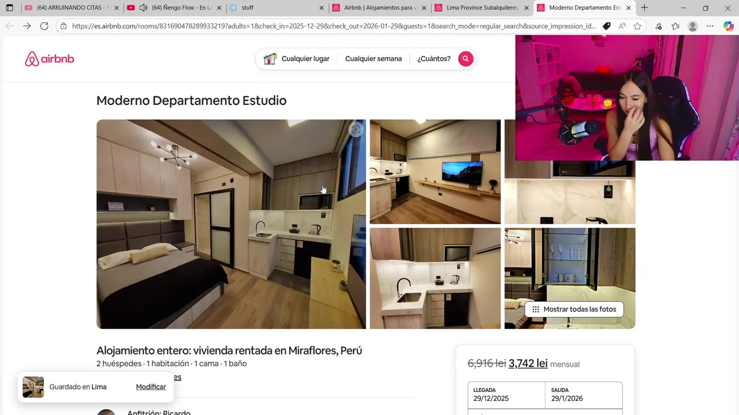This screenshot has height=415, width=739.
Task: Open the kitchen sink photo thumbnail
Action: click(x=435, y=278)
